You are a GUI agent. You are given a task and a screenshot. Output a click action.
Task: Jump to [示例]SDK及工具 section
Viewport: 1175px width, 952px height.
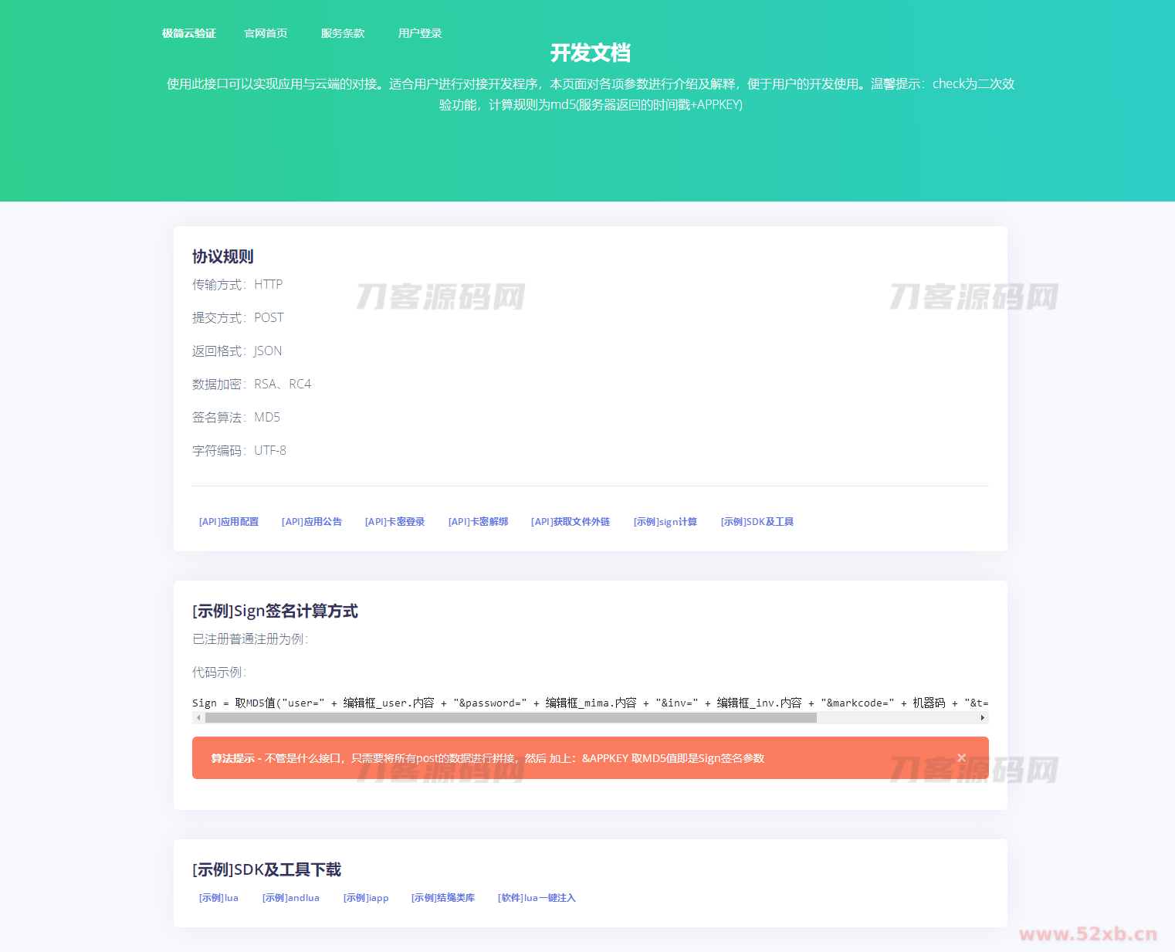[757, 522]
